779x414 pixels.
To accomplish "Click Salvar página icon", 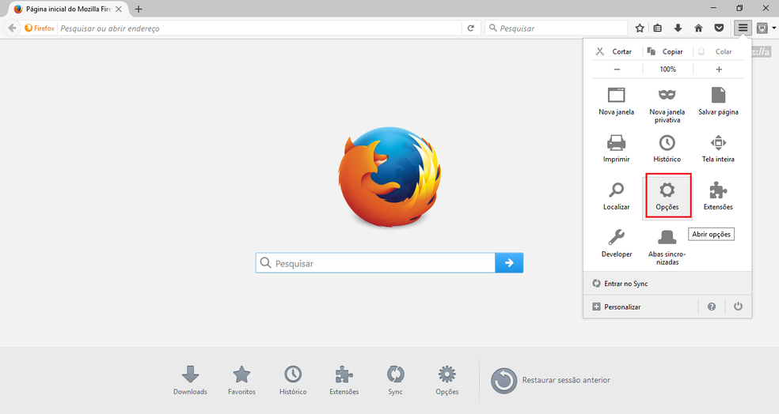I will click(718, 94).
